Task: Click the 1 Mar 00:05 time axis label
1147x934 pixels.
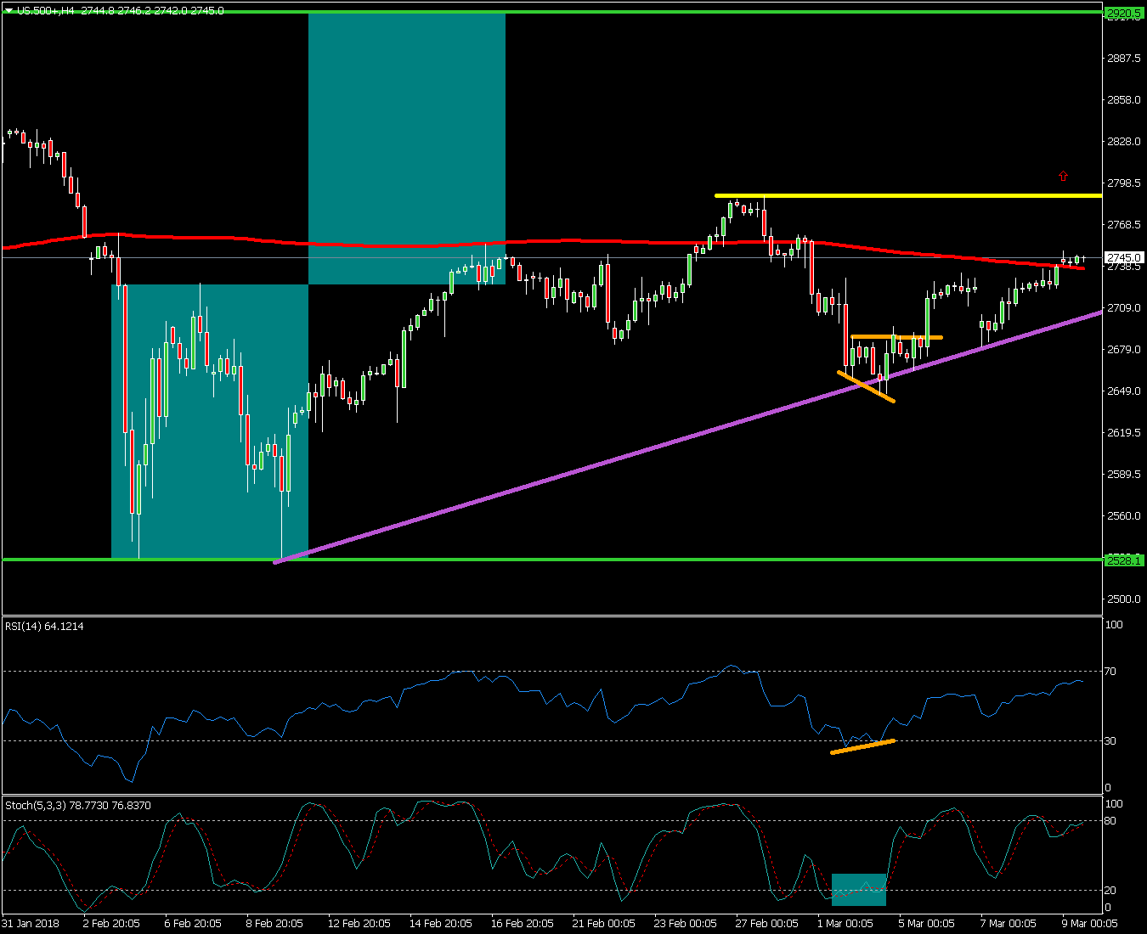Action: 845,924
